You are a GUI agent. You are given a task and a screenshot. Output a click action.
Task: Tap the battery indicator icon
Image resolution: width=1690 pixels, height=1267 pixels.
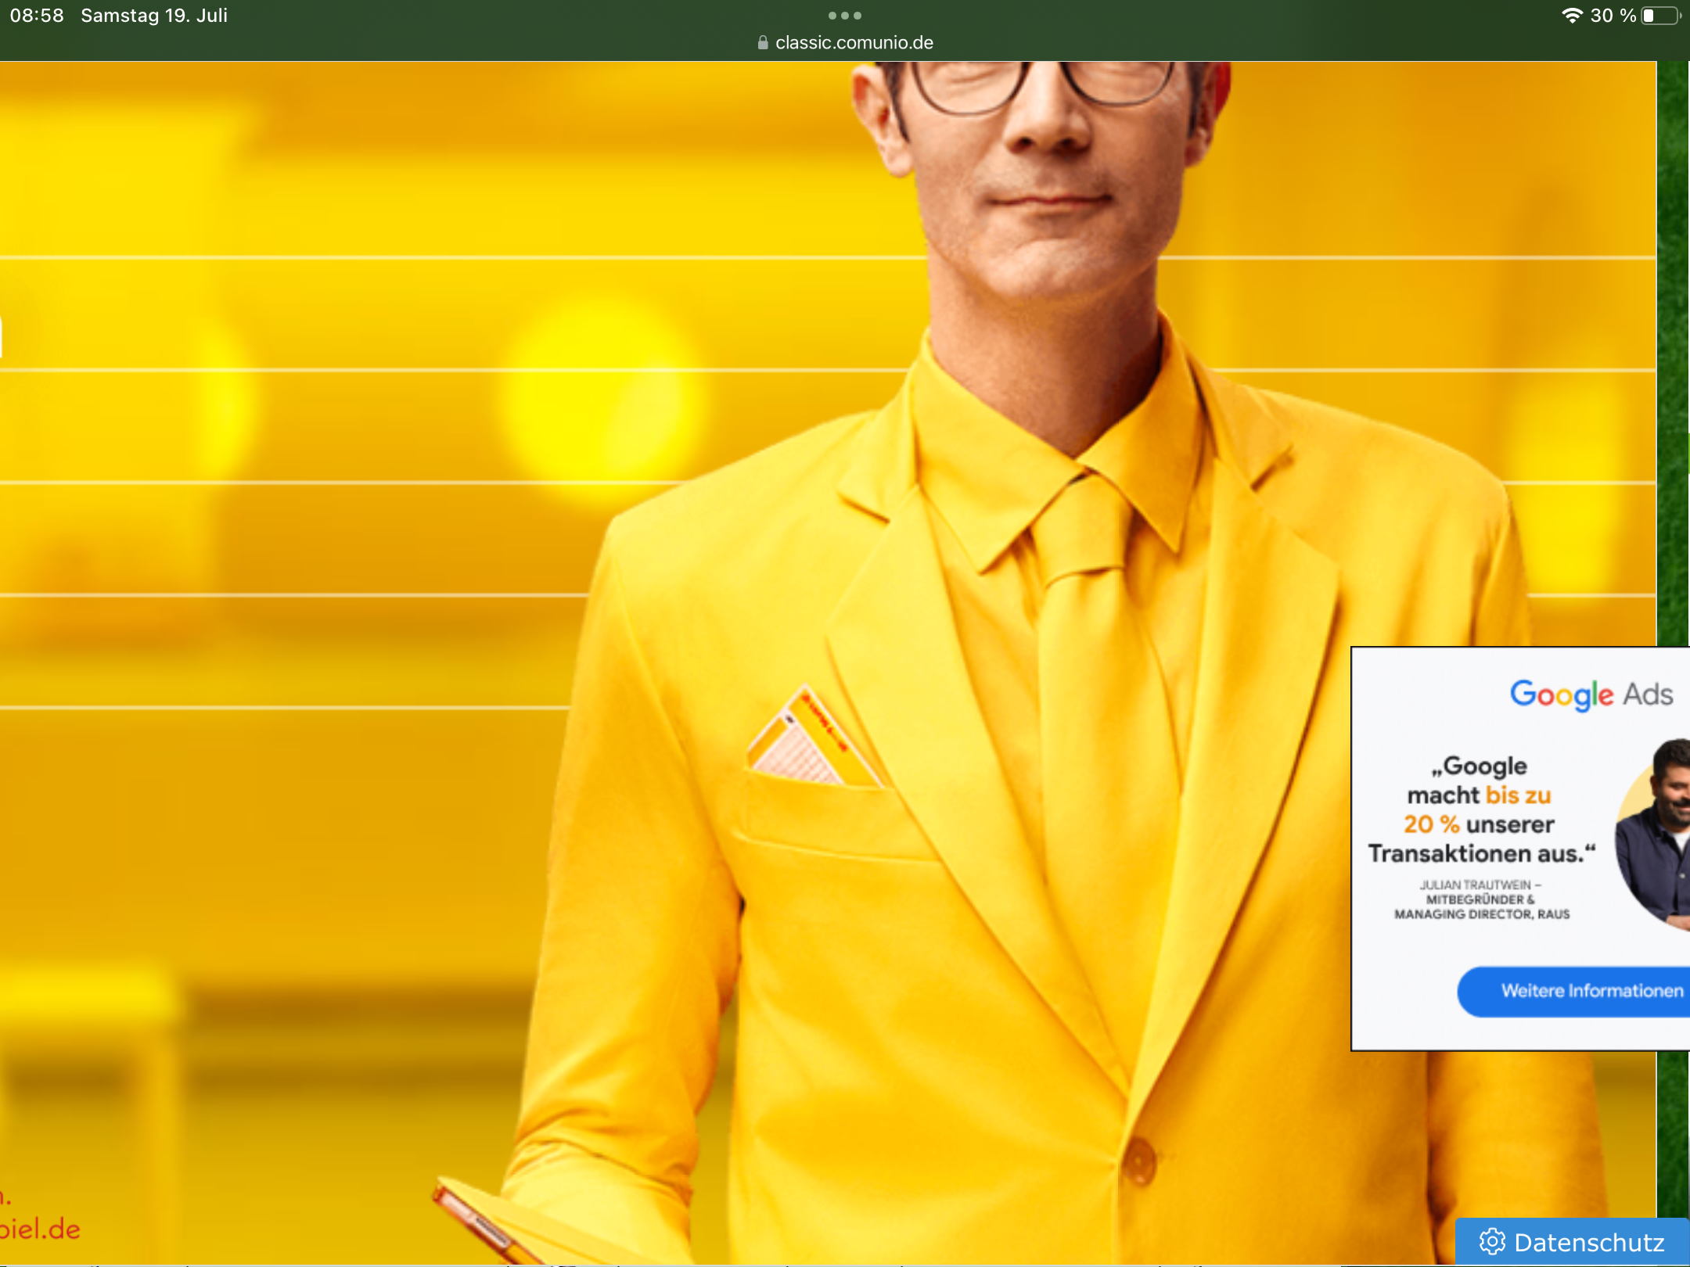click(x=1660, y=16)
